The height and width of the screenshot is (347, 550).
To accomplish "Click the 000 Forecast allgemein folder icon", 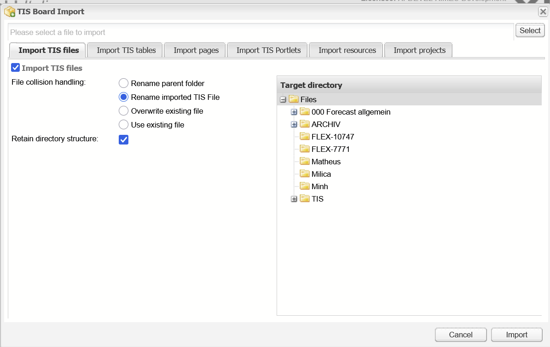I will pos(305,111).
